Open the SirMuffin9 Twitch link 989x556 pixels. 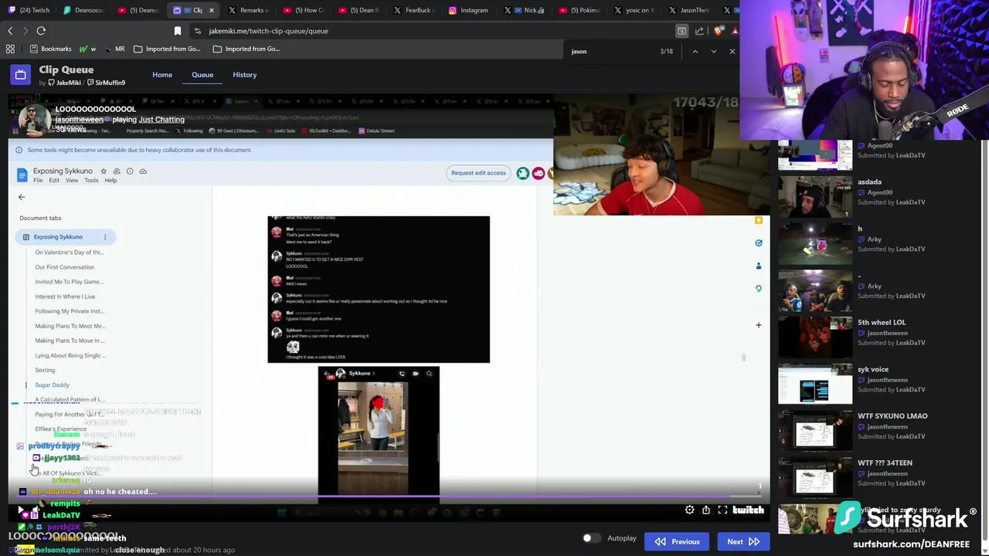click(x=107, y=83)
